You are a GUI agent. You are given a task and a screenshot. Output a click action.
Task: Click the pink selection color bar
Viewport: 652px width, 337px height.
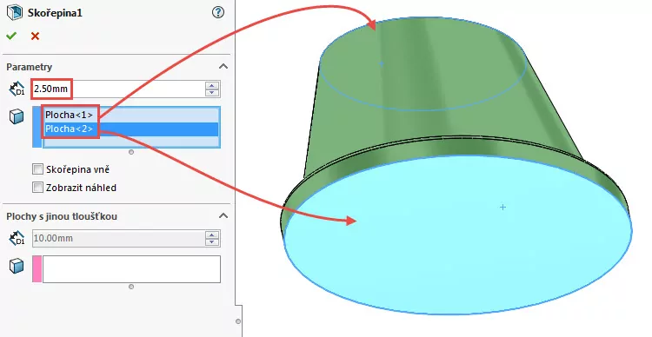coord(37,269)
